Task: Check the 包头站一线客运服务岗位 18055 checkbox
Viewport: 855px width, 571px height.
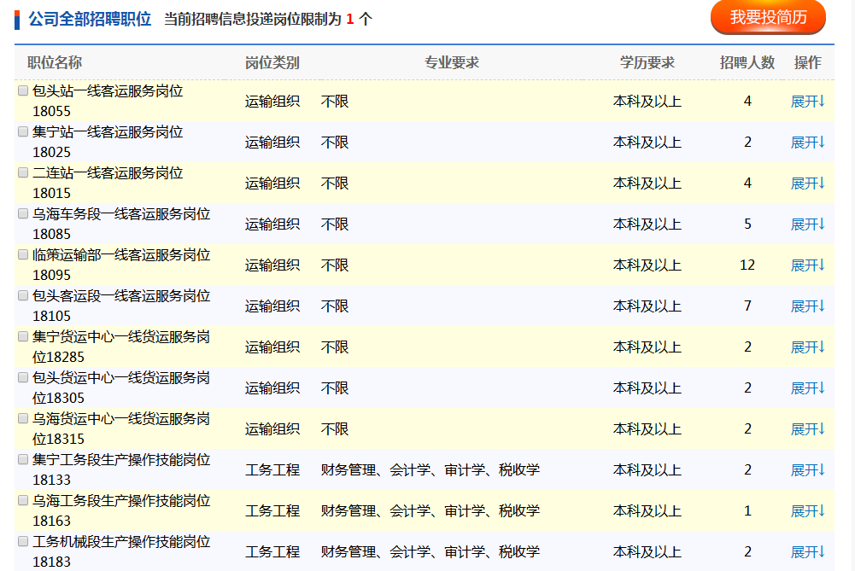Action: [x=23, y=90]
